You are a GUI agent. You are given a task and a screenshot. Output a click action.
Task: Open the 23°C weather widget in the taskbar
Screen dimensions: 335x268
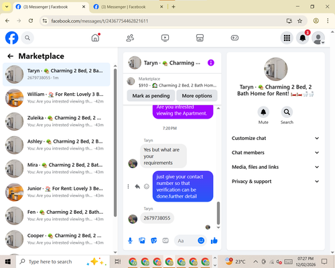[x=235, y=261]
